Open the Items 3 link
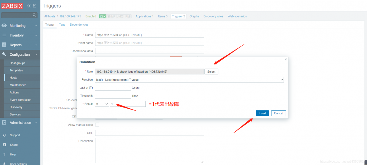Image resolution: width=367 pixels, height=165 pixels. (163, 16)
